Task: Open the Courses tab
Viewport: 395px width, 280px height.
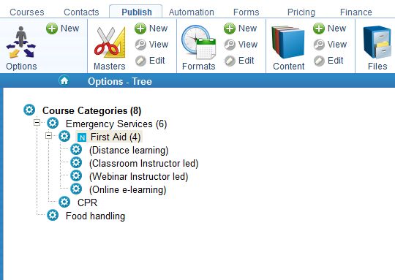Action: [27, 12]
